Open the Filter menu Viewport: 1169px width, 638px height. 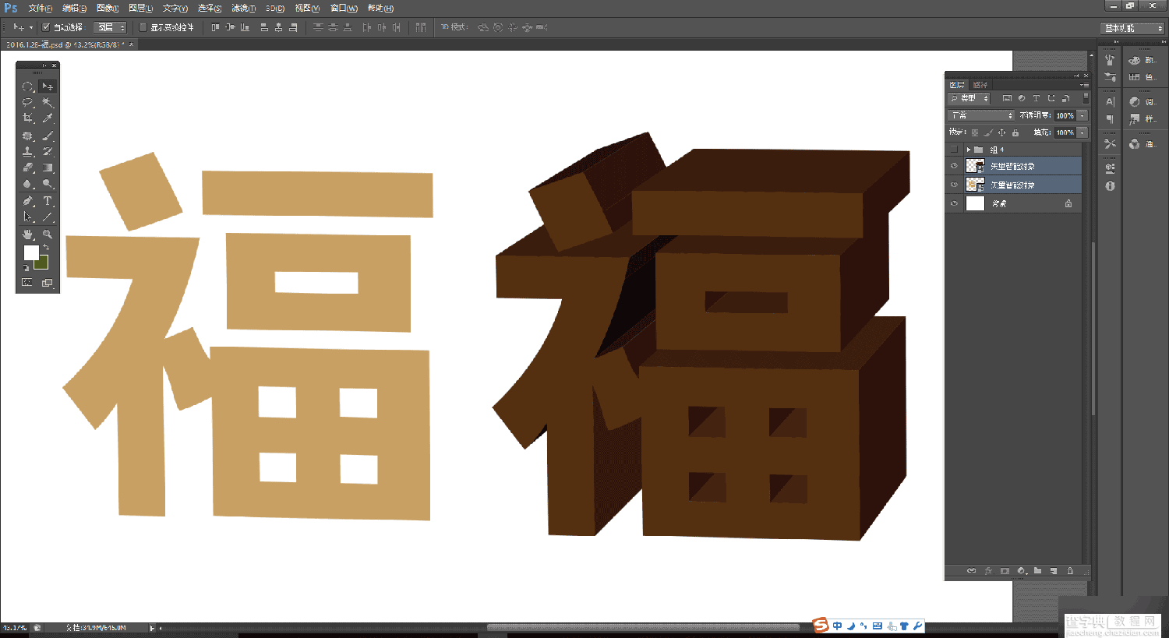(x=243, y=8)
